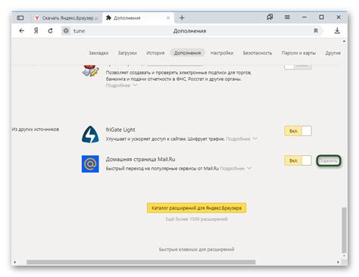This screenshot has height=277, width=359.
Task: Click the scroll left arrow
Action: coord(14,263)
